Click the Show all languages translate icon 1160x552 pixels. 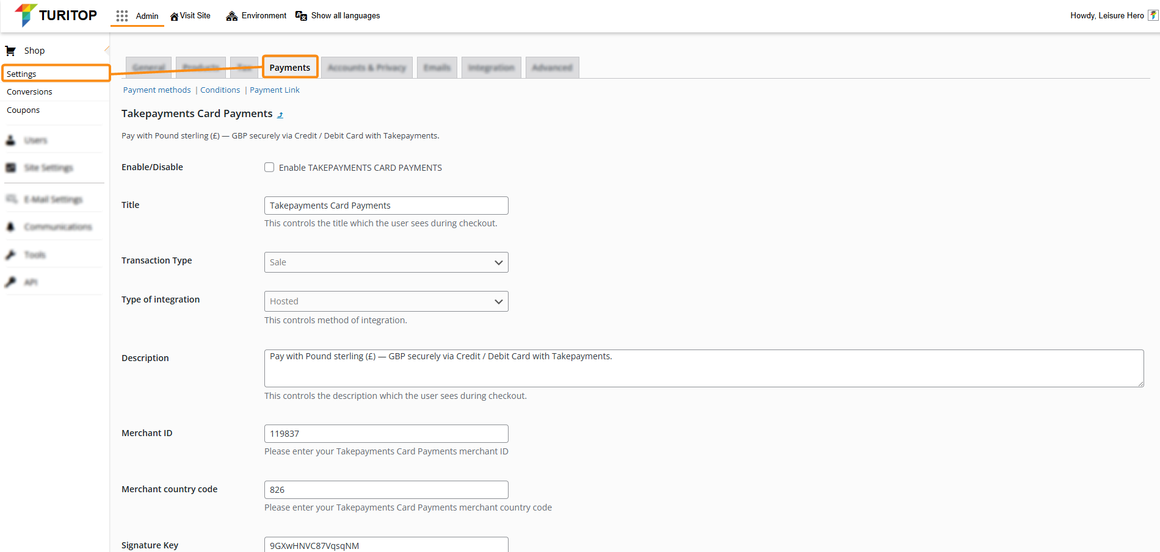click(301, 16)
